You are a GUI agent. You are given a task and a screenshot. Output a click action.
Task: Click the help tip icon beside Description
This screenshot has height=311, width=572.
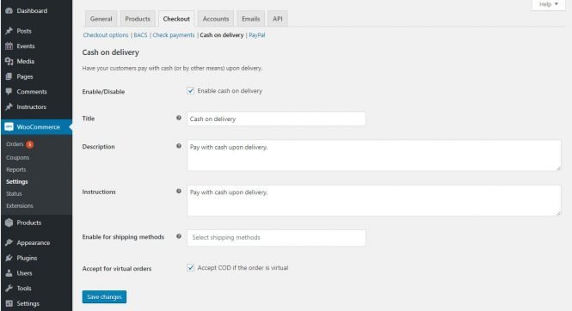(x=179, y=146)
